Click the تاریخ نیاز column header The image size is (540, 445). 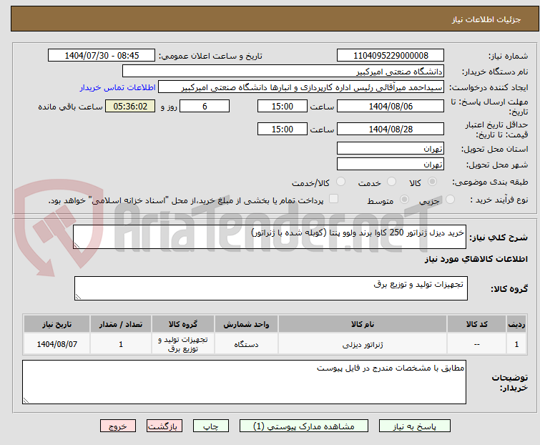point(57,324)
